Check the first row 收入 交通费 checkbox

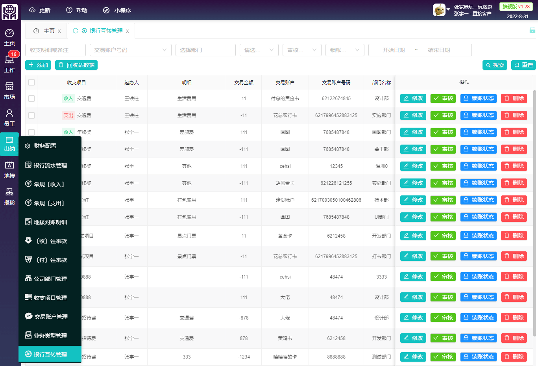coord(31,98)
